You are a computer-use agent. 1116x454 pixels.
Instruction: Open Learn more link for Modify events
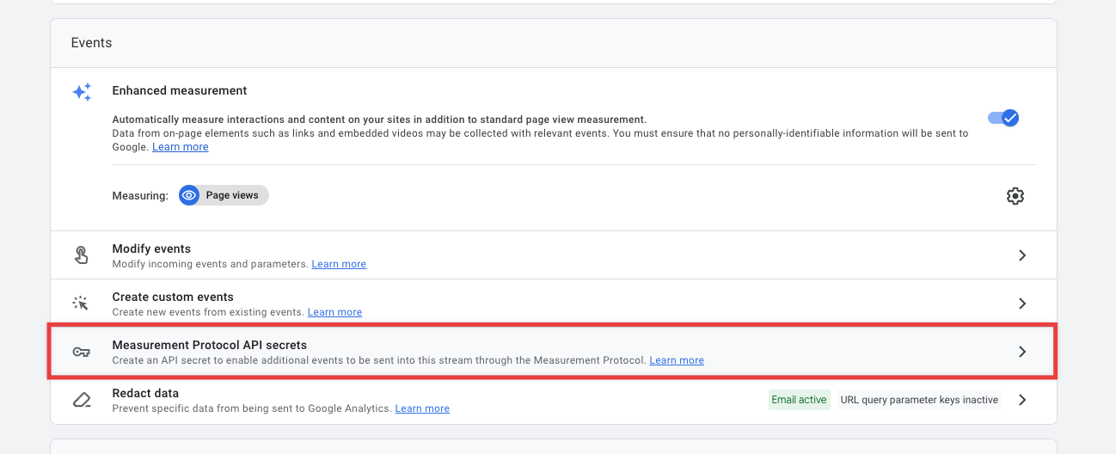click(x=339, y=264)
